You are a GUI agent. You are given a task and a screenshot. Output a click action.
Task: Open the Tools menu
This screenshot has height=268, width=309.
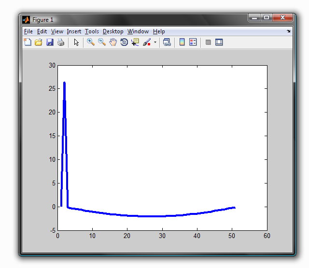point(92,31)
